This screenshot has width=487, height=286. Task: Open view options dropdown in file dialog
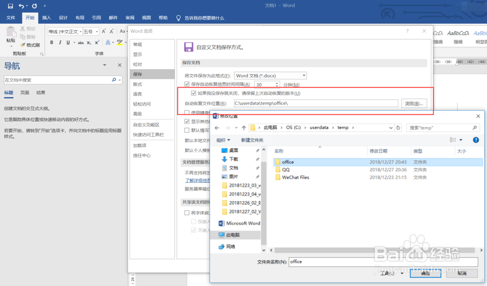coord(461,140)
